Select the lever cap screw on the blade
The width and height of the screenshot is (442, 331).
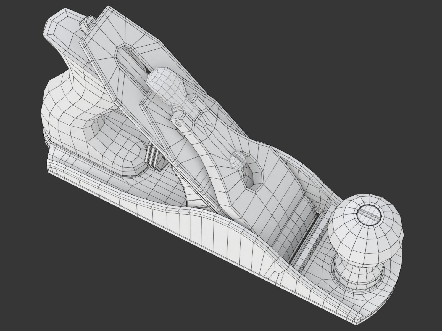(237, 160)
